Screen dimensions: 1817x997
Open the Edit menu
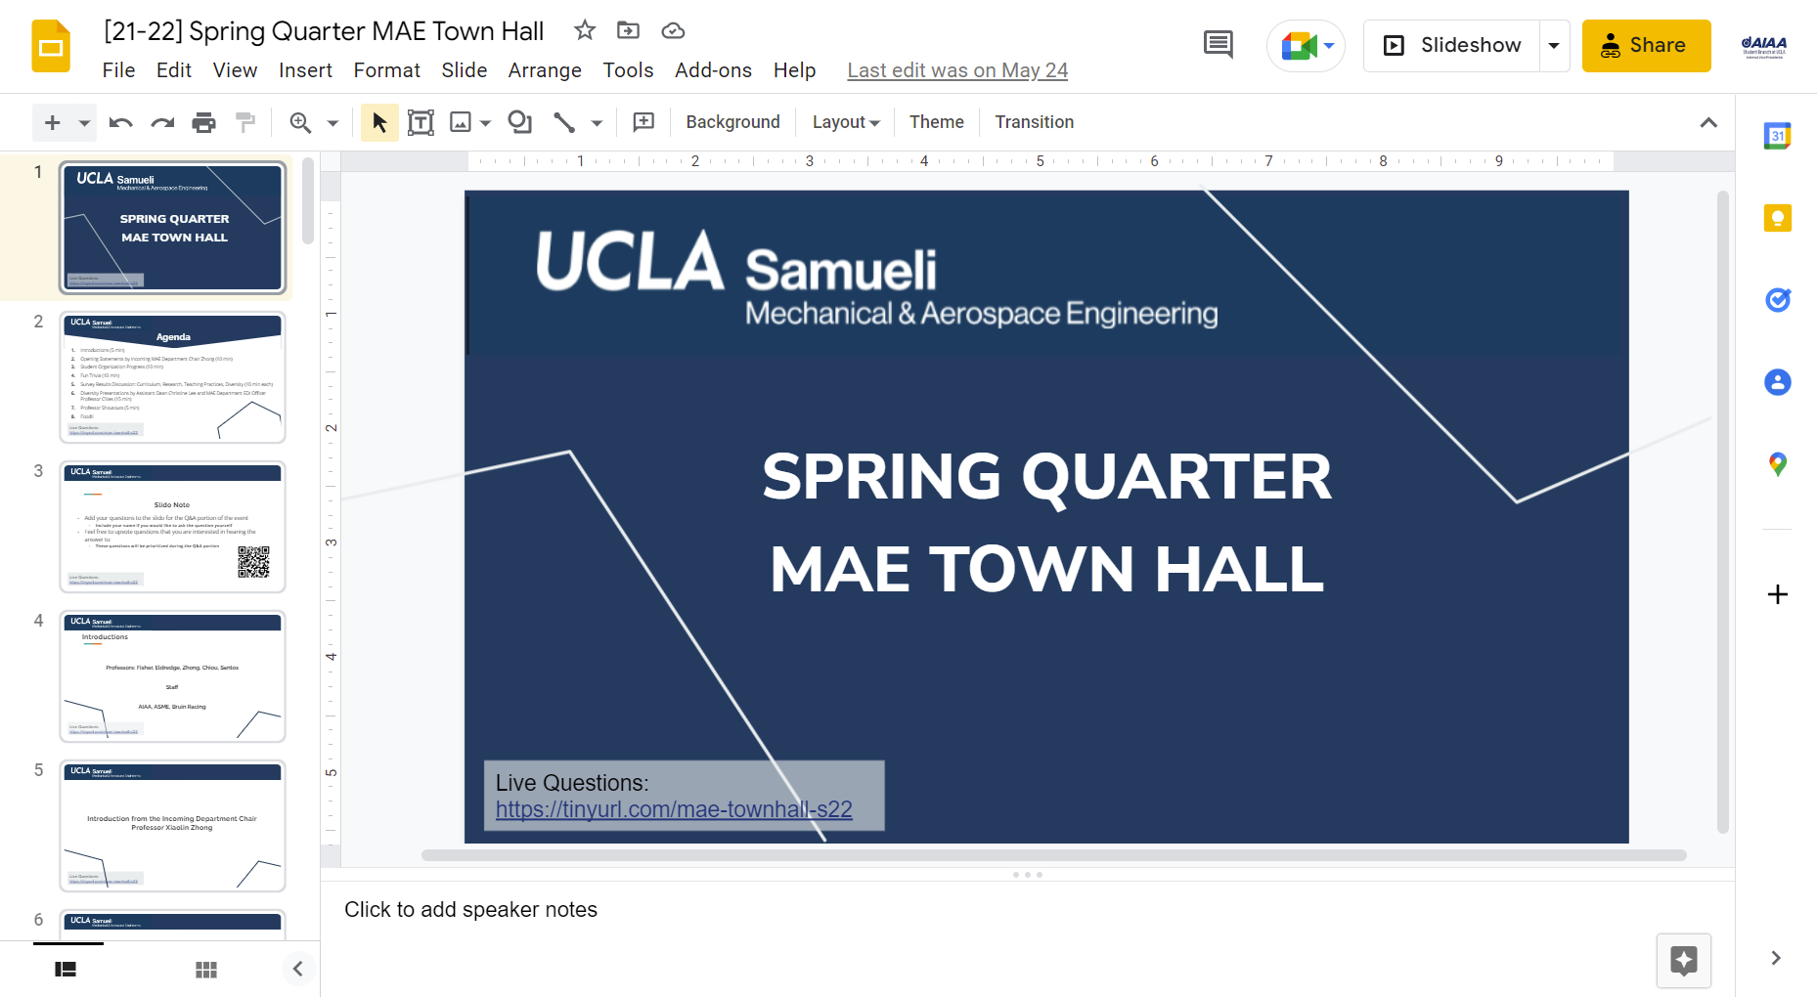[x=173, y=70]
